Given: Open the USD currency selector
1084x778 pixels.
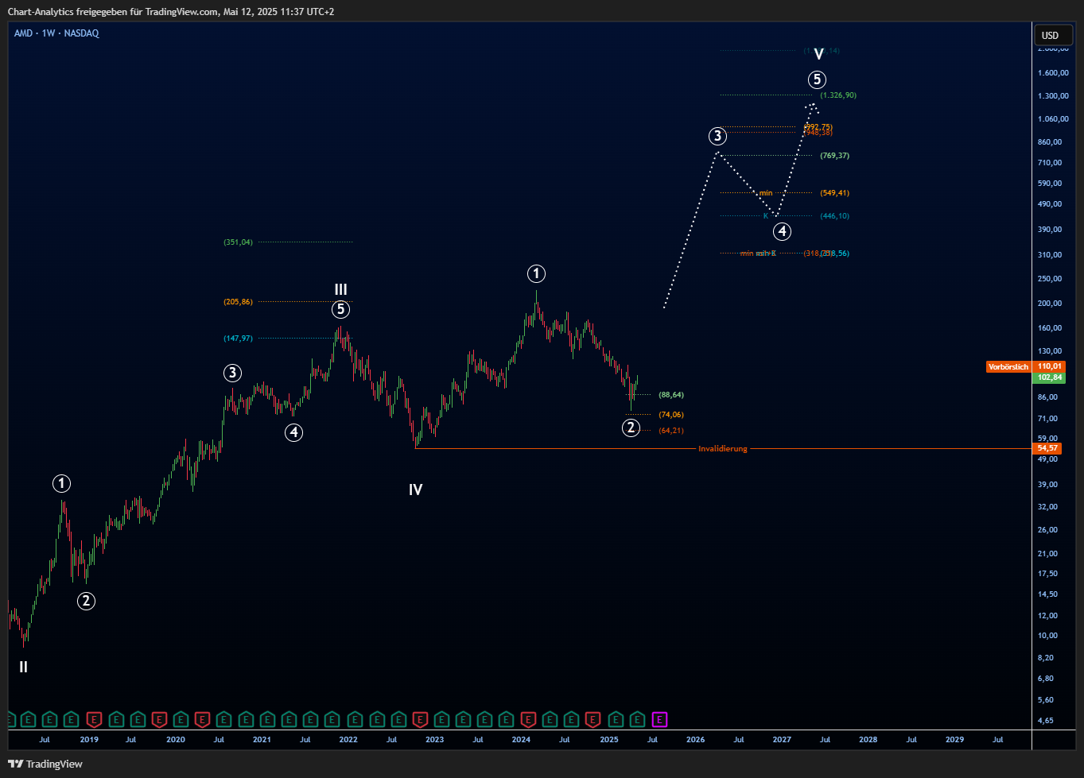Looking at the screenshot, I should click(1050, 35).
